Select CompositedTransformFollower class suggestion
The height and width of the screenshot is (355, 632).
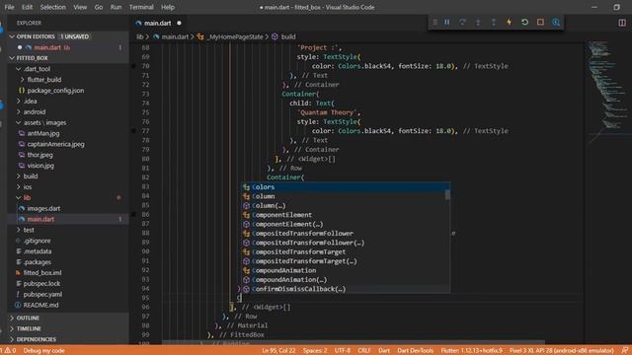pos(346,234)
